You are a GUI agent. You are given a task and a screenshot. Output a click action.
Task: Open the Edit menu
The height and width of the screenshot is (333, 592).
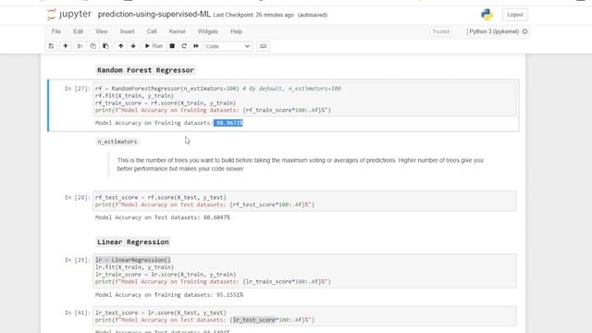pos(78,31)
